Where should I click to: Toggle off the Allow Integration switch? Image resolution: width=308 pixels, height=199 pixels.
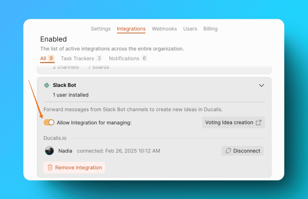[49, 122]
